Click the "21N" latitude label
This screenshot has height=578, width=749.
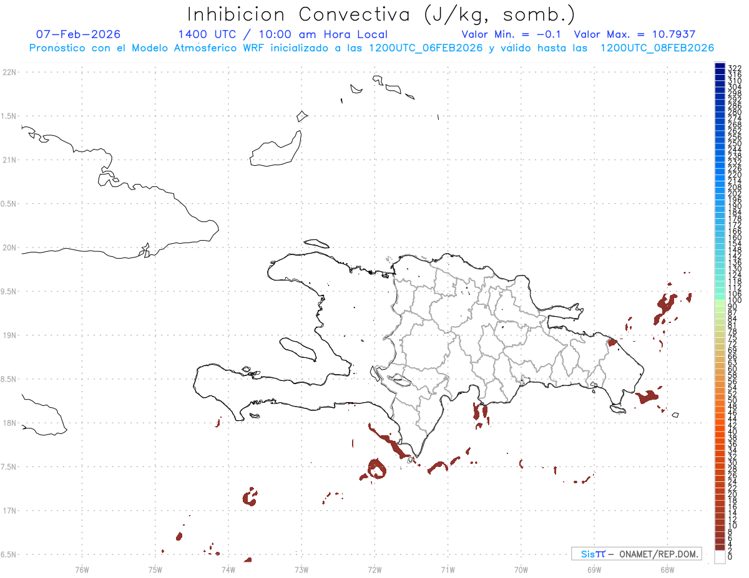[x=9, y=160]
